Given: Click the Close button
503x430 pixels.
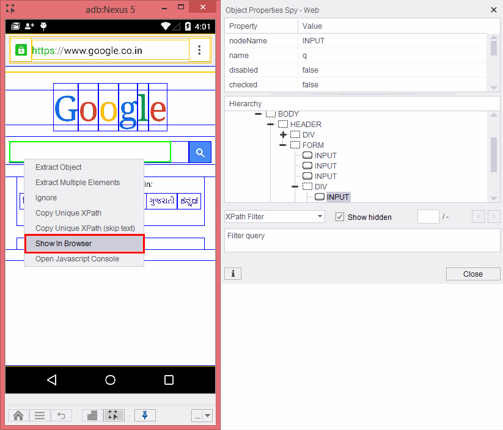Looking at the screenshot, I should coord(473,274).
